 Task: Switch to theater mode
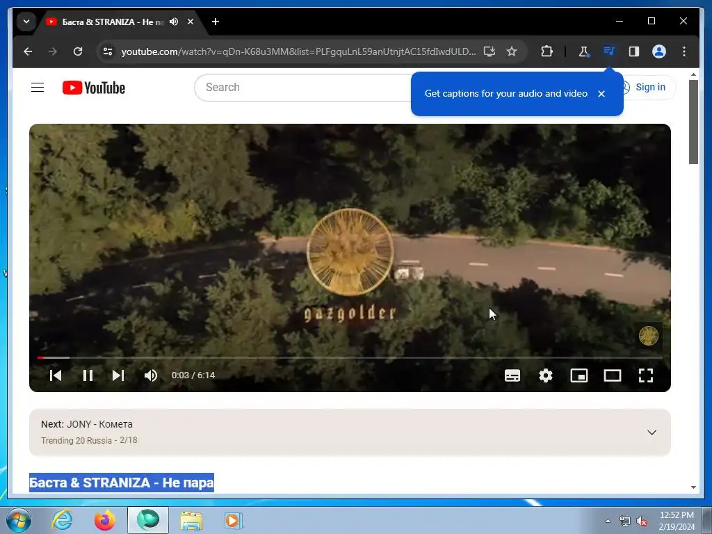coord(612,375)
